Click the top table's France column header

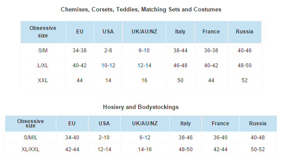[x=211, y=32]
